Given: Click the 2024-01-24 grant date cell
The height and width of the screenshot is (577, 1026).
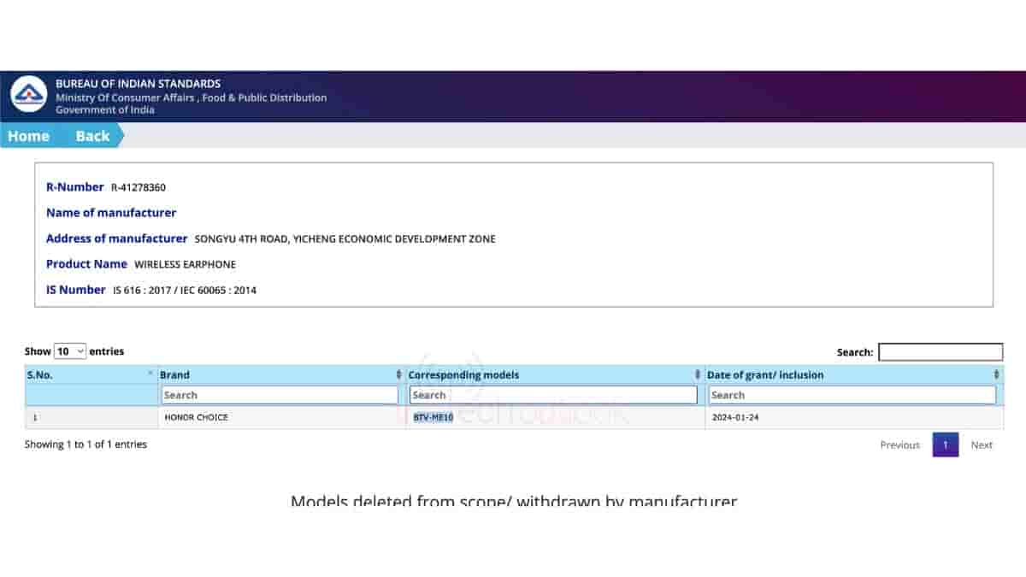Looking at the screenshot, I should [x=734, y=417].
